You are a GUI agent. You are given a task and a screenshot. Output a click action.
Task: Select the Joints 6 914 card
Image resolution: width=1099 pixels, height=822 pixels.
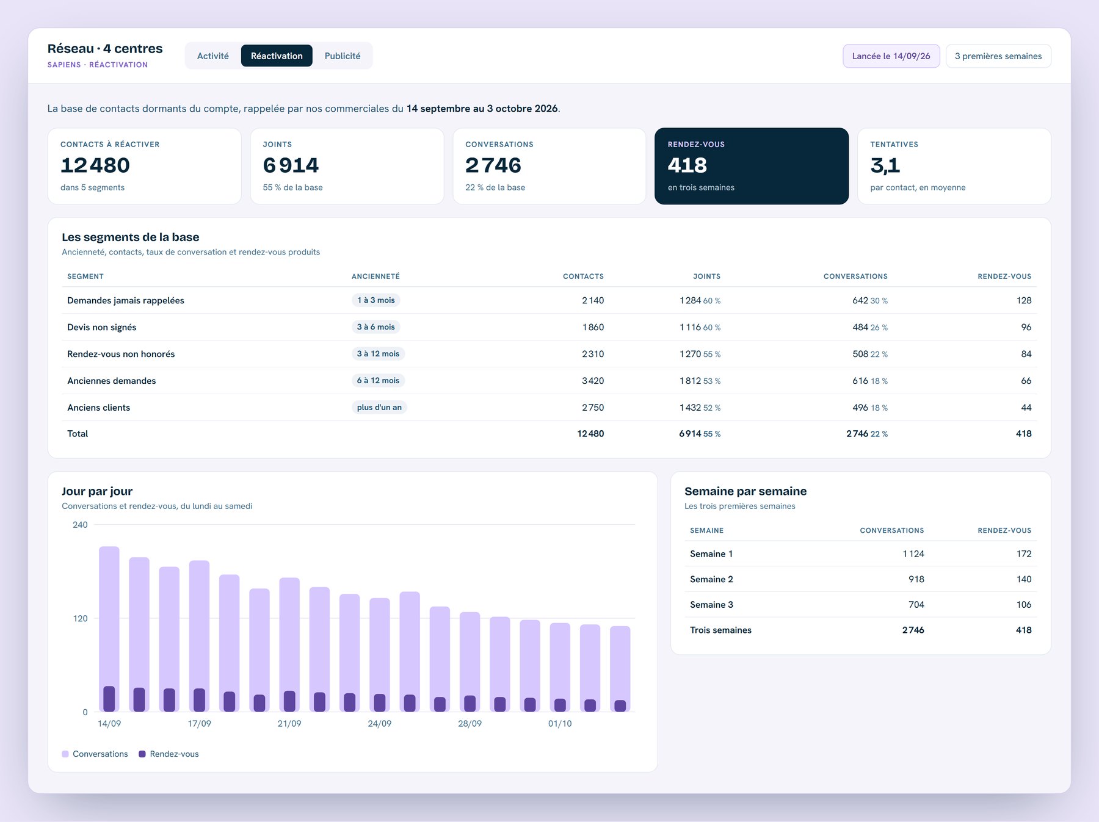(x=347, y=166)
